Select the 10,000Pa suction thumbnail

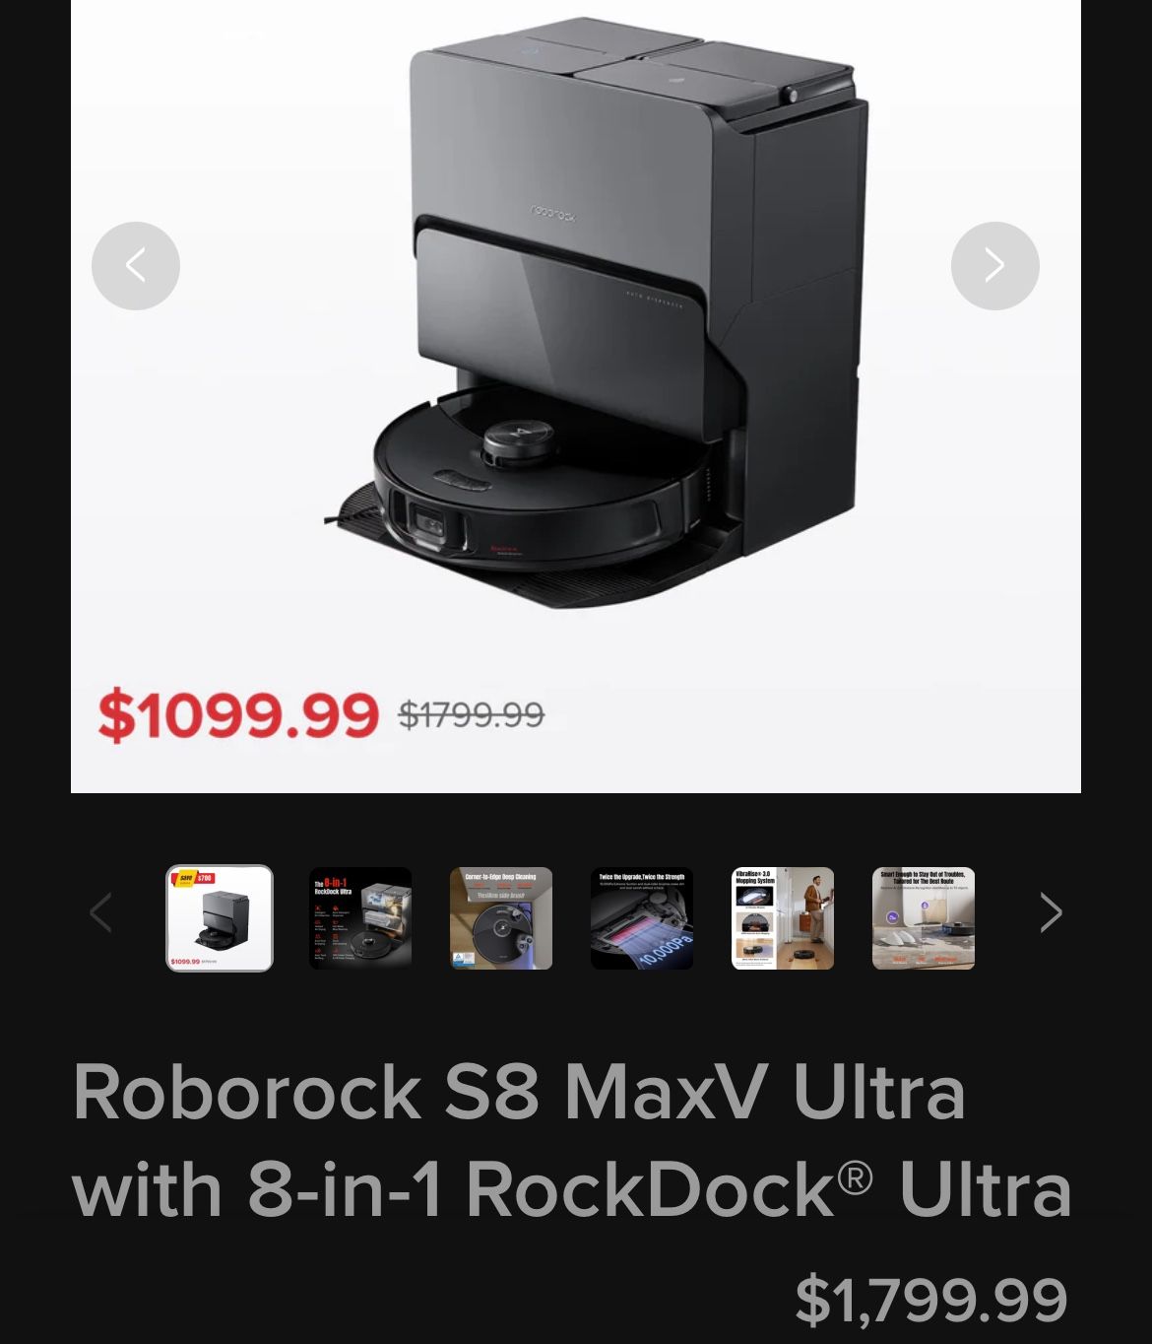[642, 918]
